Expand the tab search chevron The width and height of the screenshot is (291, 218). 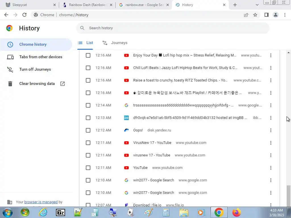(x=257, y=5)
